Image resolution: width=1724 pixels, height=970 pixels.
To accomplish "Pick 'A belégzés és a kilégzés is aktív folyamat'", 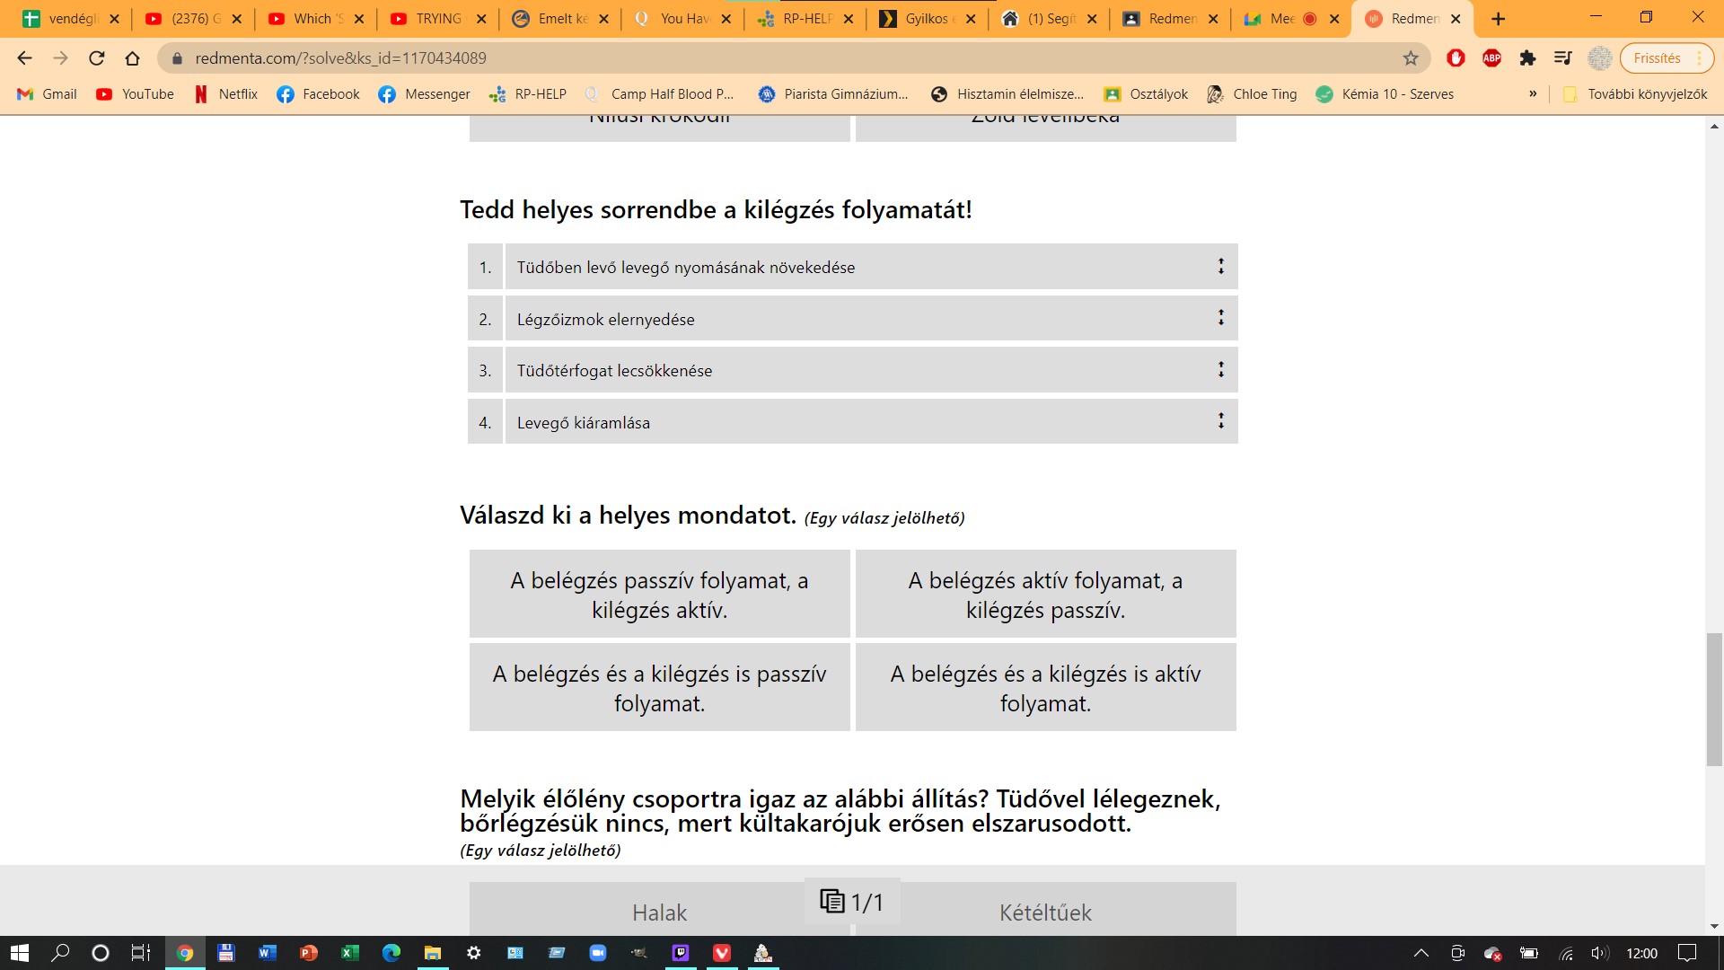I will click(x=1045, y=688).
